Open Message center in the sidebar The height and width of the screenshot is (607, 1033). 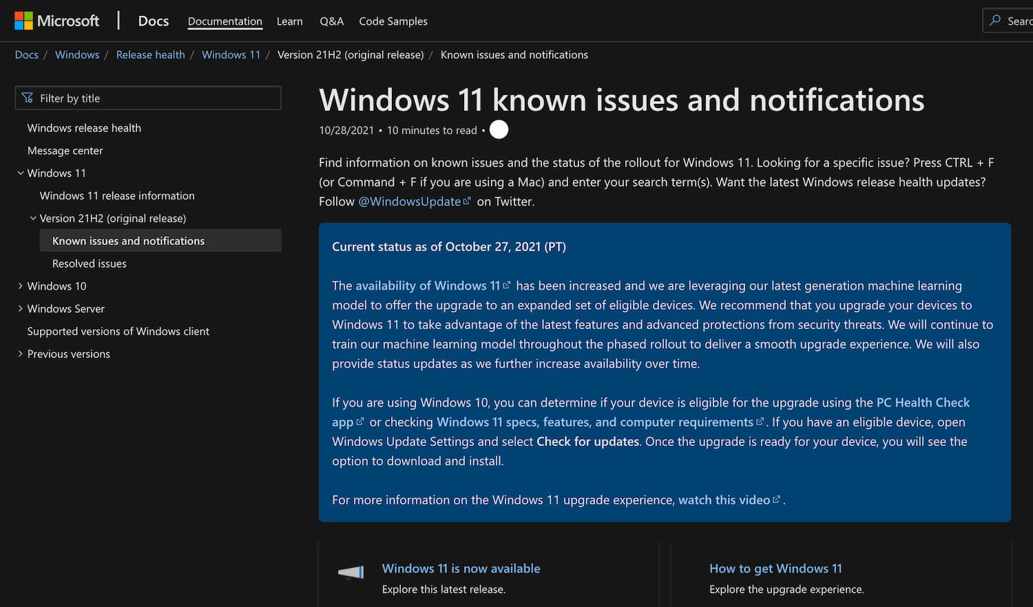pos(65,151)
